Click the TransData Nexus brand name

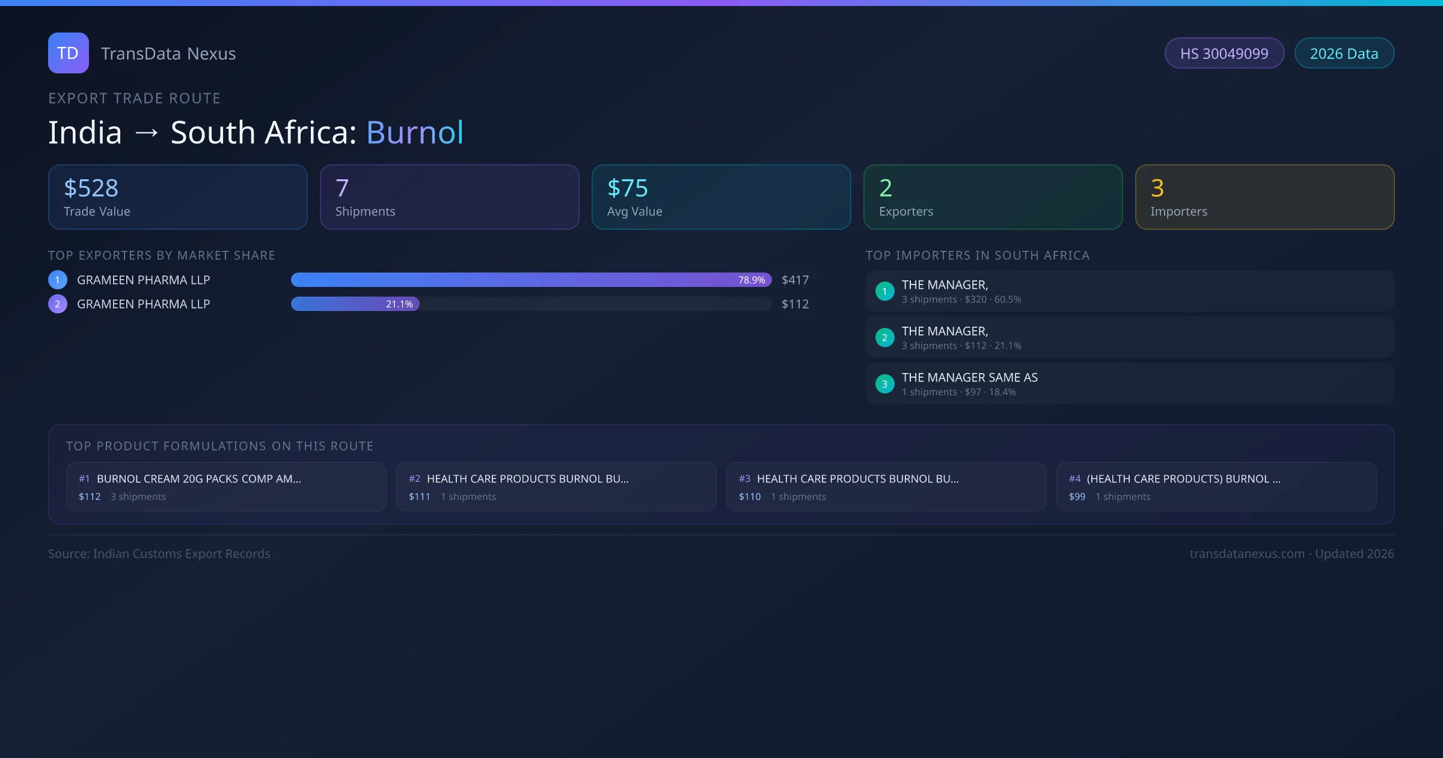[168, 54]
